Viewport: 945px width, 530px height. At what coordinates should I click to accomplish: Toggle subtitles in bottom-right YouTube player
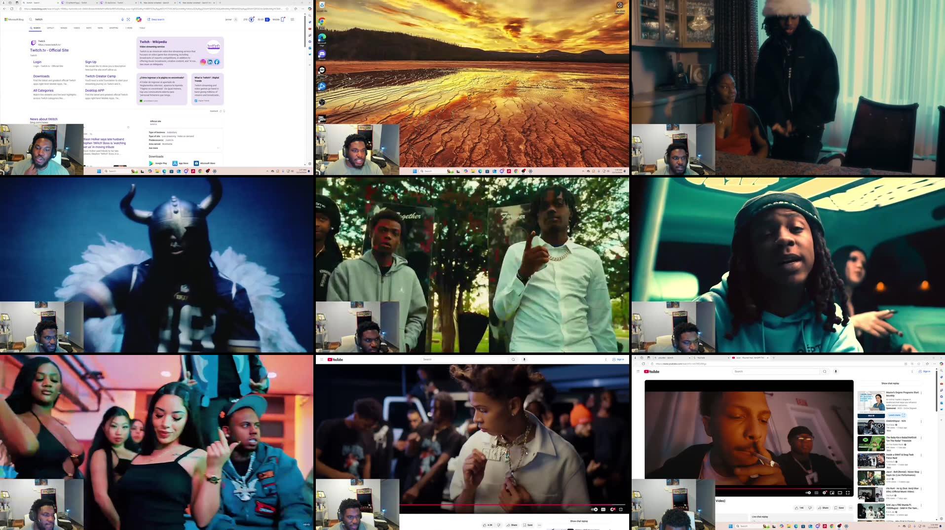pyautogui.click(x=816, y=493)
